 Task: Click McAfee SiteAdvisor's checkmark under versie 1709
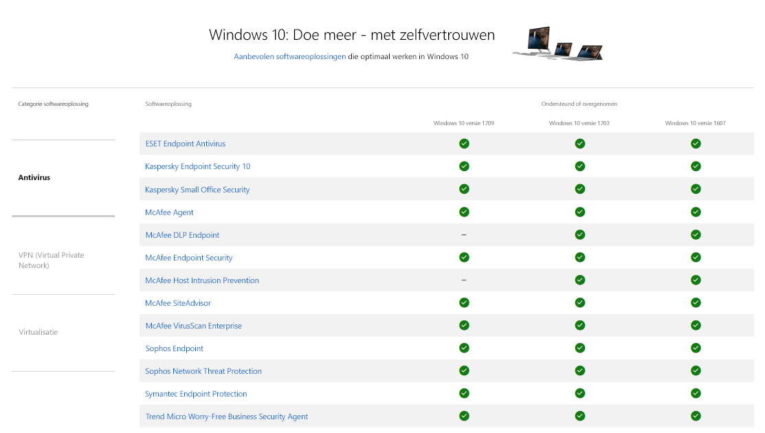pos(464,302)
